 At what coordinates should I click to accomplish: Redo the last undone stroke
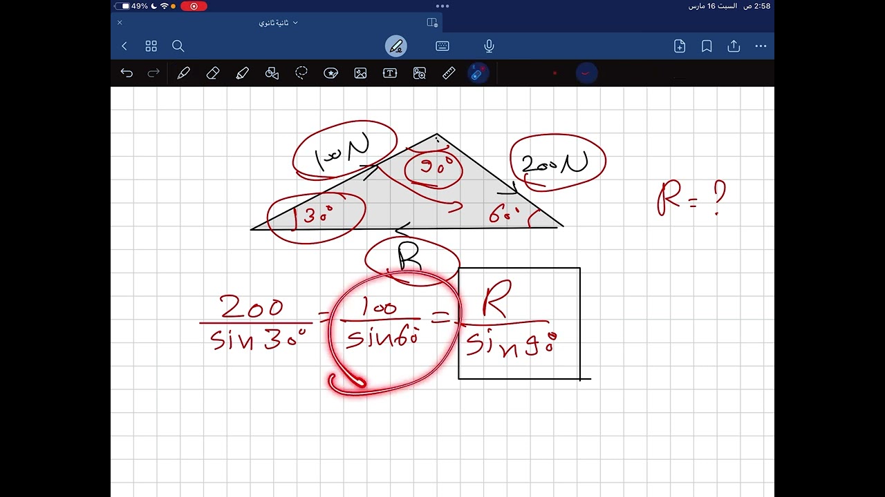pyautogui.click(x=153, y=72)
